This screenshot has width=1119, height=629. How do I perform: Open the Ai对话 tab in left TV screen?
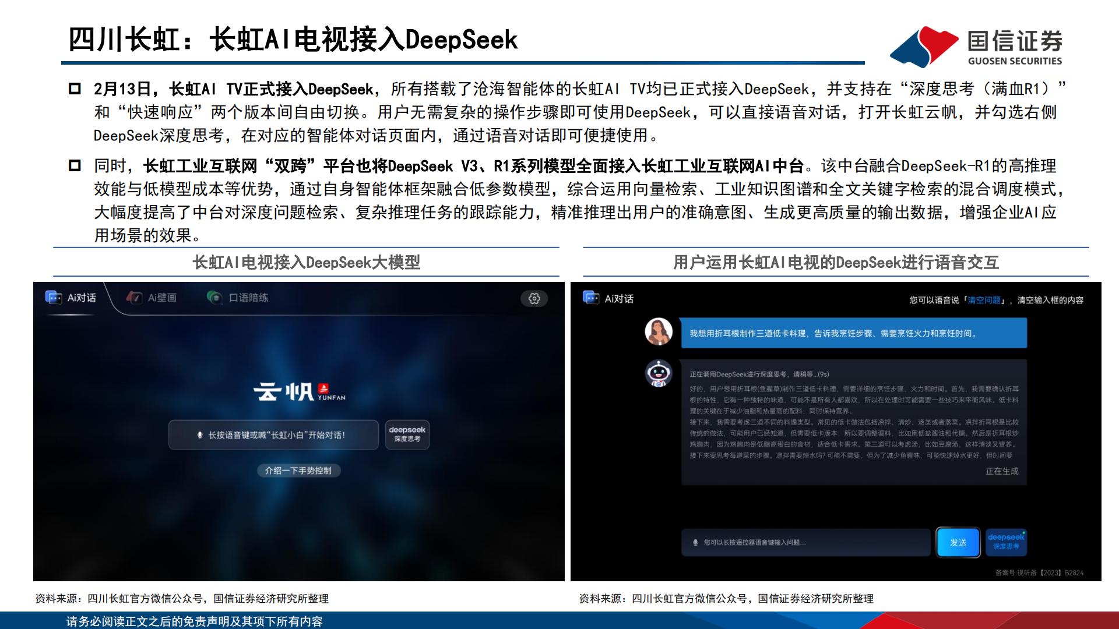coord(71,298)
